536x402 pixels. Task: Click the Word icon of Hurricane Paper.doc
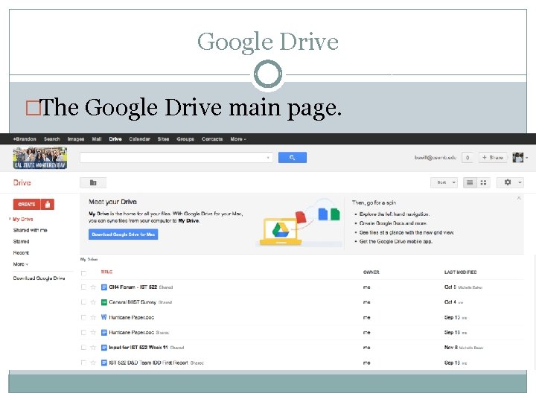[104, 317]
